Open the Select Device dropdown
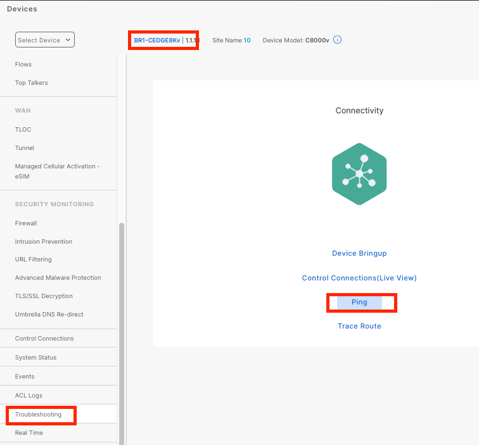The height and width of the screenshot is (445, 479). tap(44, 40)
